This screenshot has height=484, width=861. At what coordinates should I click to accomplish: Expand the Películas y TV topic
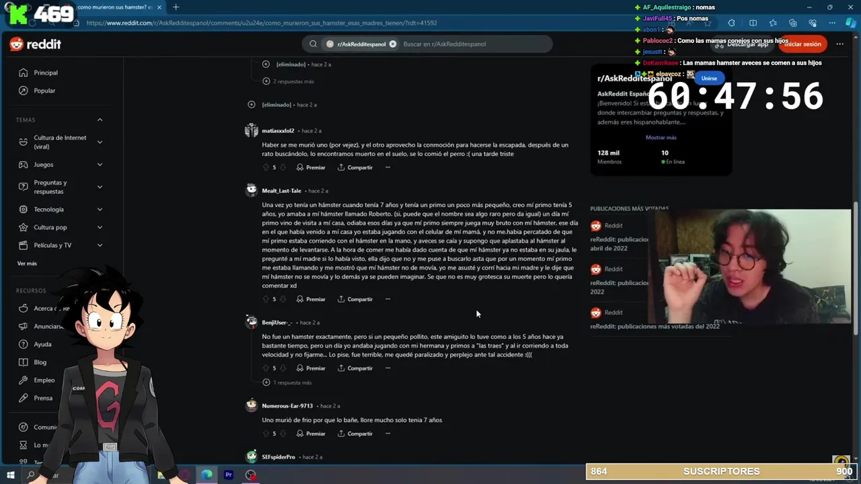[x=100, y=245]
